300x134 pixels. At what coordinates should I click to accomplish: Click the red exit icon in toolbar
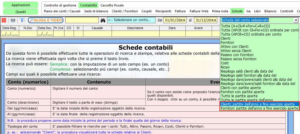pyautogui.click(x=4, y=20)
